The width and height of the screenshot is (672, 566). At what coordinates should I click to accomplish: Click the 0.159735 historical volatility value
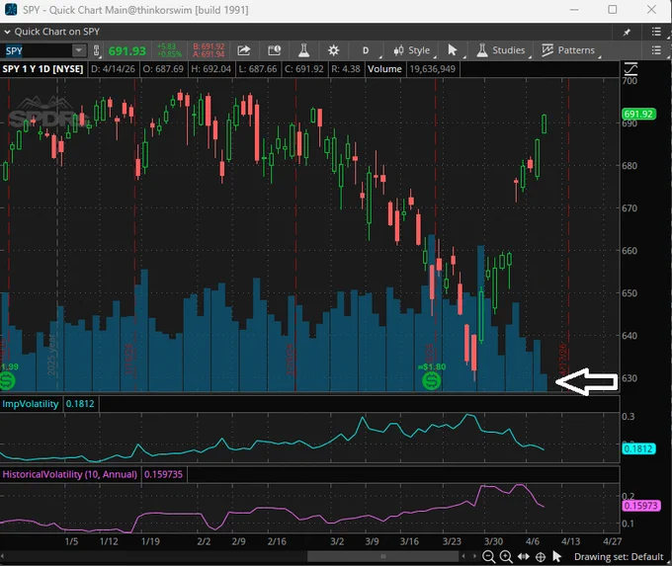(163, 474)
